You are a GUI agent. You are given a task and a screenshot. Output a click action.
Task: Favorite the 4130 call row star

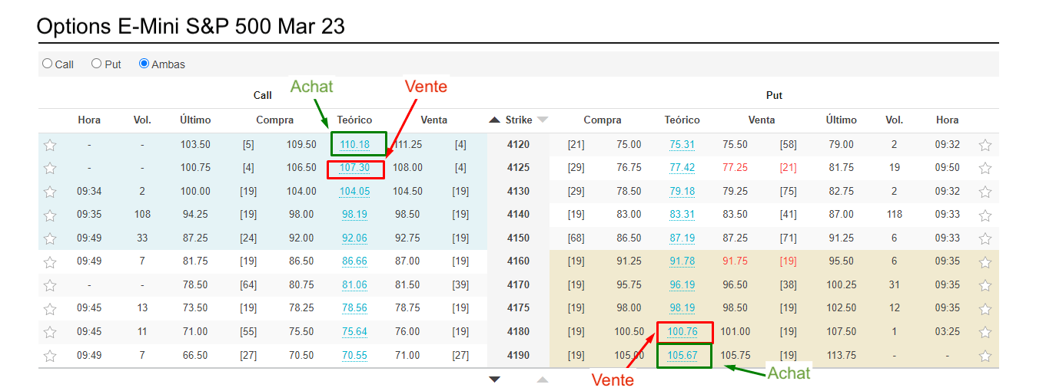(x=50, y=192)
